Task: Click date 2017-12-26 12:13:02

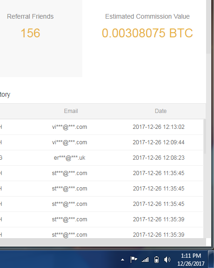Action: click(x=159, y=127)
